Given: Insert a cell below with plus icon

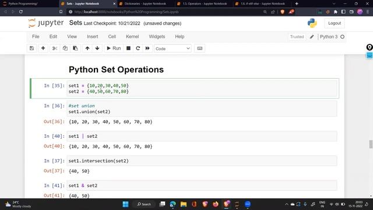Looking at the screenshot, I should (43, 48).
